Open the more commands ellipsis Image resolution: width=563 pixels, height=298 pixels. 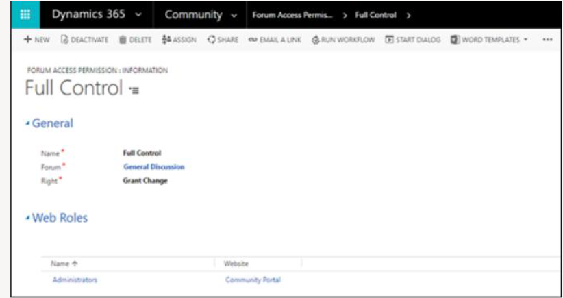pyautogui.click(x=547, y=40)
